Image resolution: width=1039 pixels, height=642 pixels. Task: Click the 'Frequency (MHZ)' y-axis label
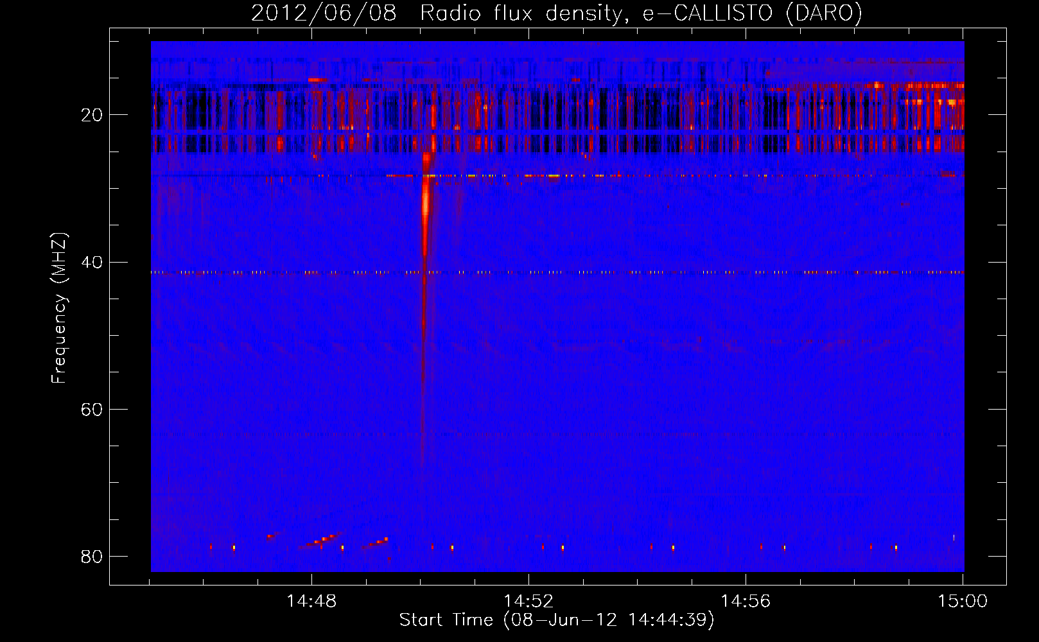[59, 308]
